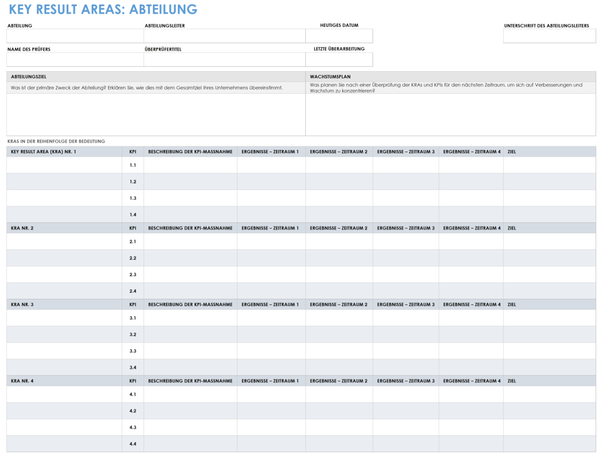Select the KRA NR. 4 header cell
The image size is (604, 456).
coord(63,380)
